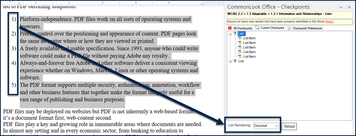Open the More... link in checkpoint description

[329, 22]
